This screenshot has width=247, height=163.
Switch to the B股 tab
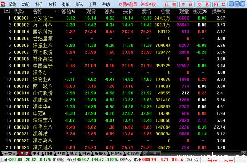click(x=61, y=154)
